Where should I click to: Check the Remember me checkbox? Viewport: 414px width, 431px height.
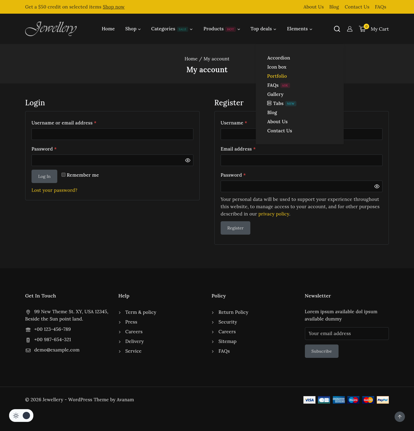click(x=64, y=175)
